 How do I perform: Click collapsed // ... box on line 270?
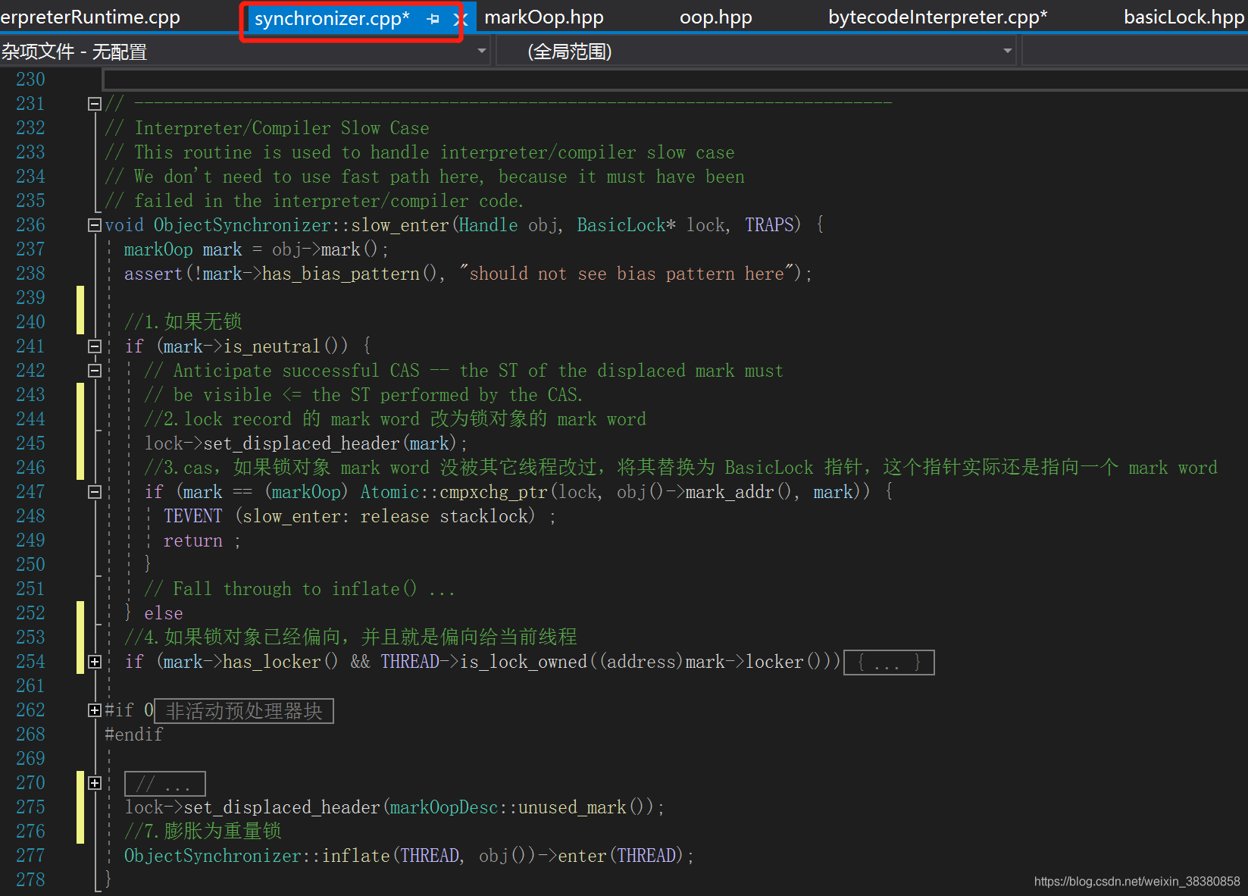click(165, 784)
